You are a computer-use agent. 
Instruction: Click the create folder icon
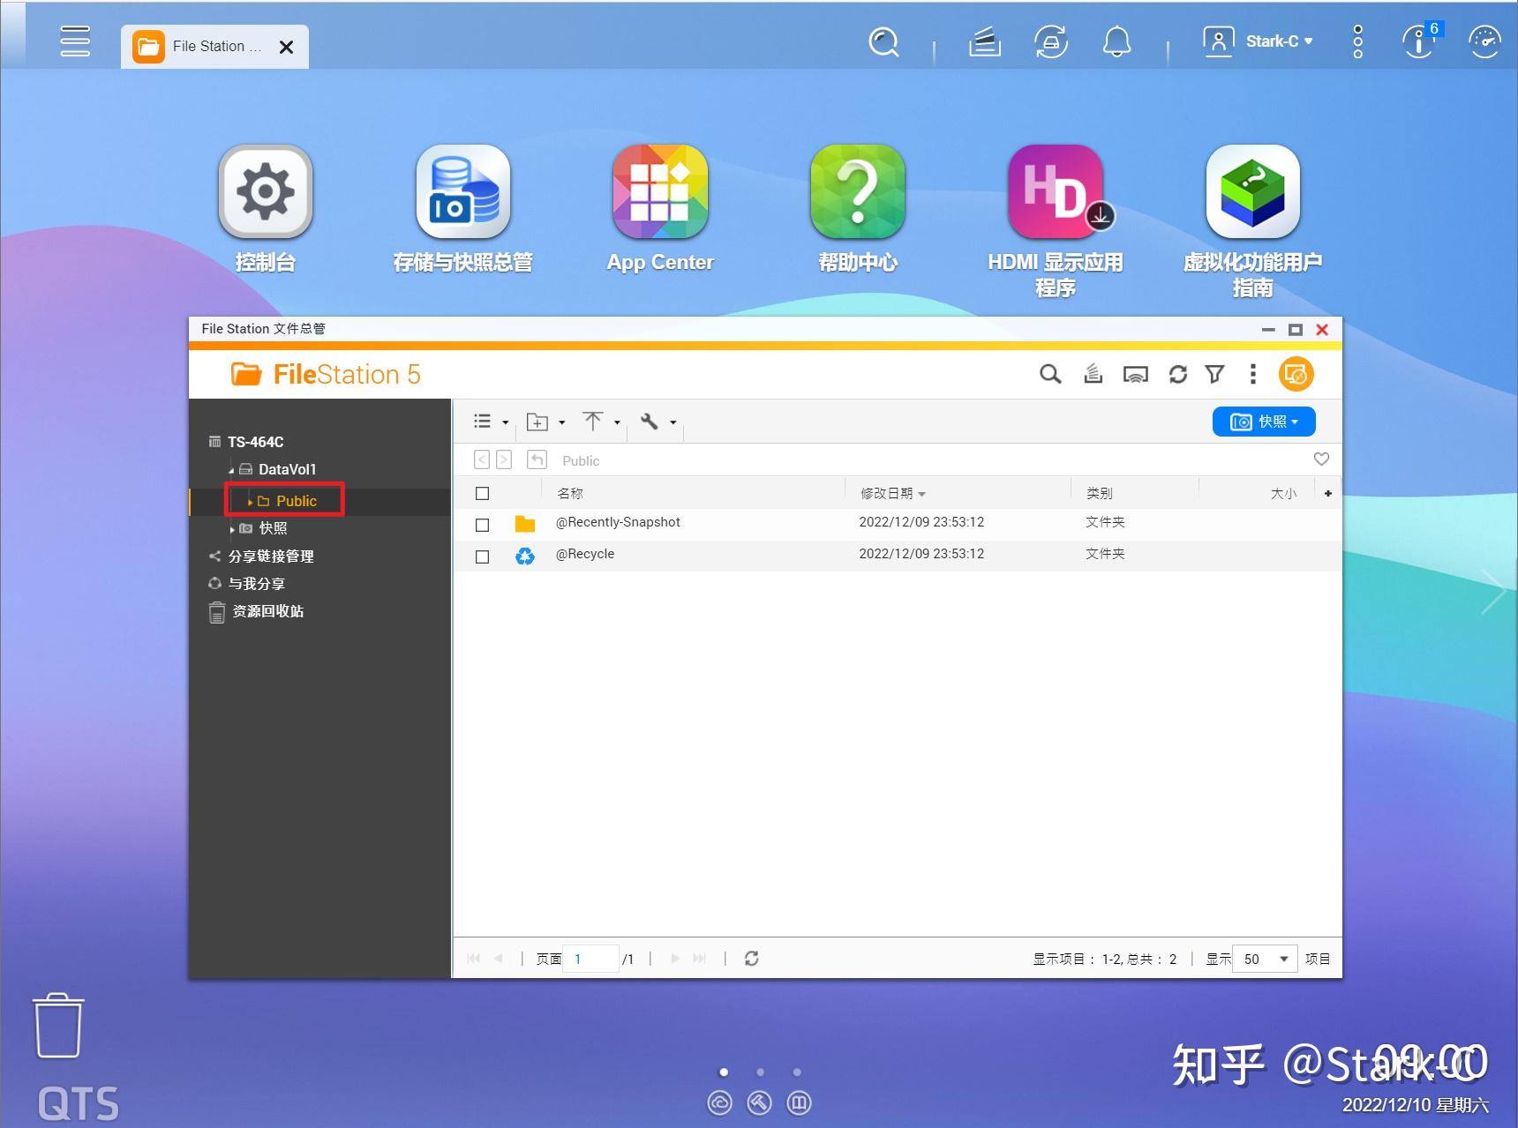coord(539,422)
